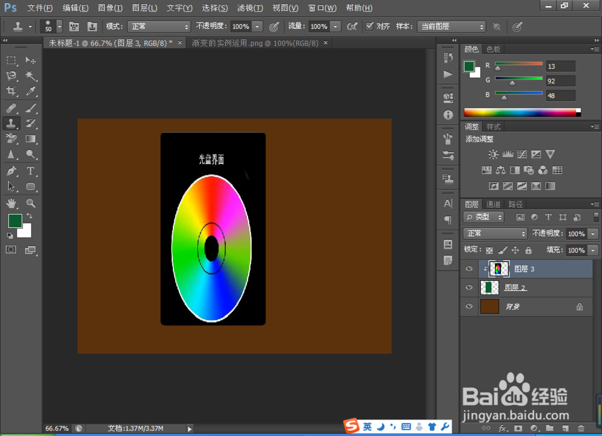The image size is (602, 436).
Task: Click the foreground color swatch in toolbox
Action: [15, 221]
